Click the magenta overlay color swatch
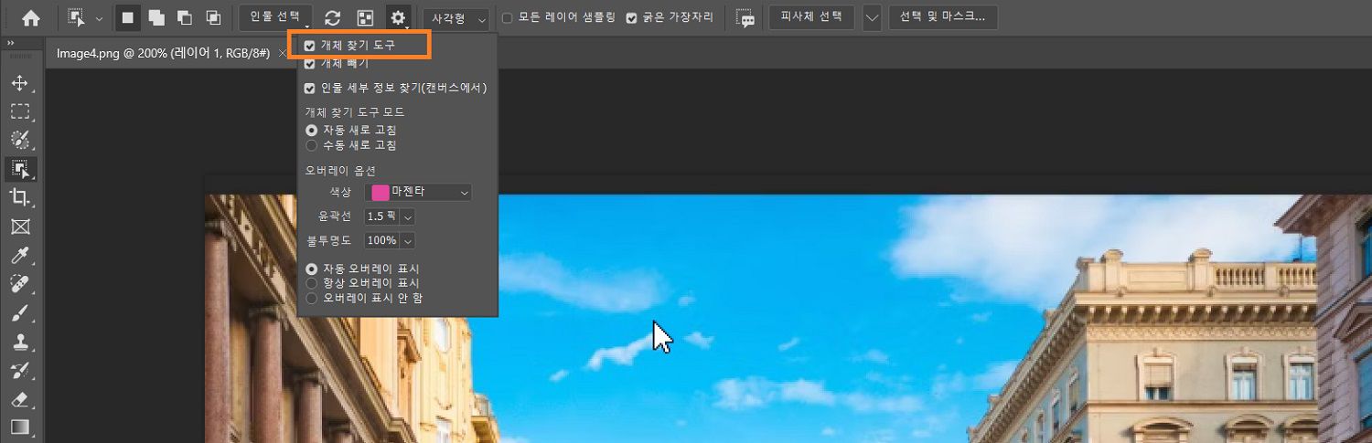The height and width of the screenshot is (443, 1372). (380, 192)
